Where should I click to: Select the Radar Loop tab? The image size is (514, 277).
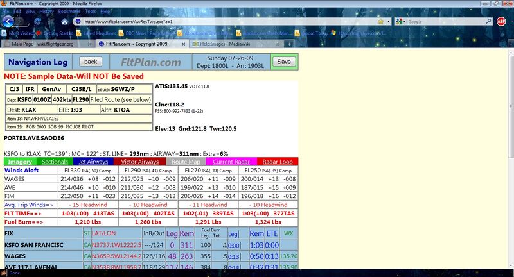(278, 162)
